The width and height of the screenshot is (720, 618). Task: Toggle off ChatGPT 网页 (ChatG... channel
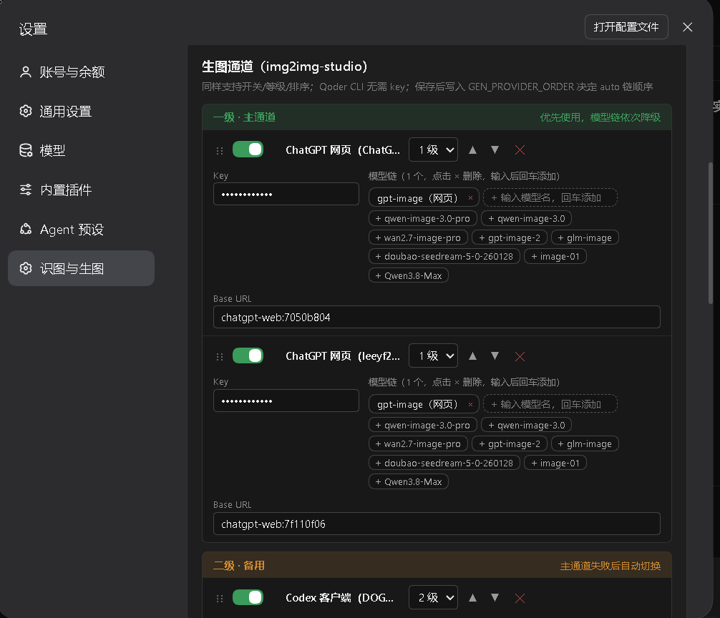tap(248, 149)
